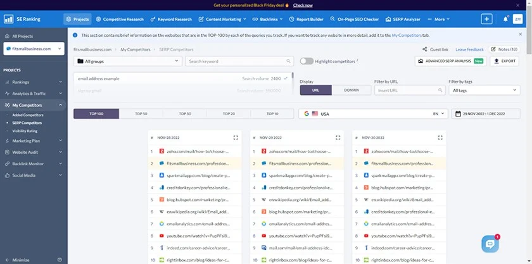Select the TOP 50 tab
The height and width of the screenshot is (264, 532).
point(141,114)
